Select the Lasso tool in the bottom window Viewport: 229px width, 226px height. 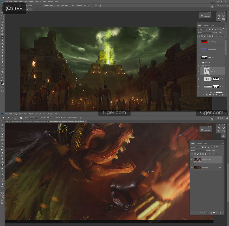click(3, 131)
